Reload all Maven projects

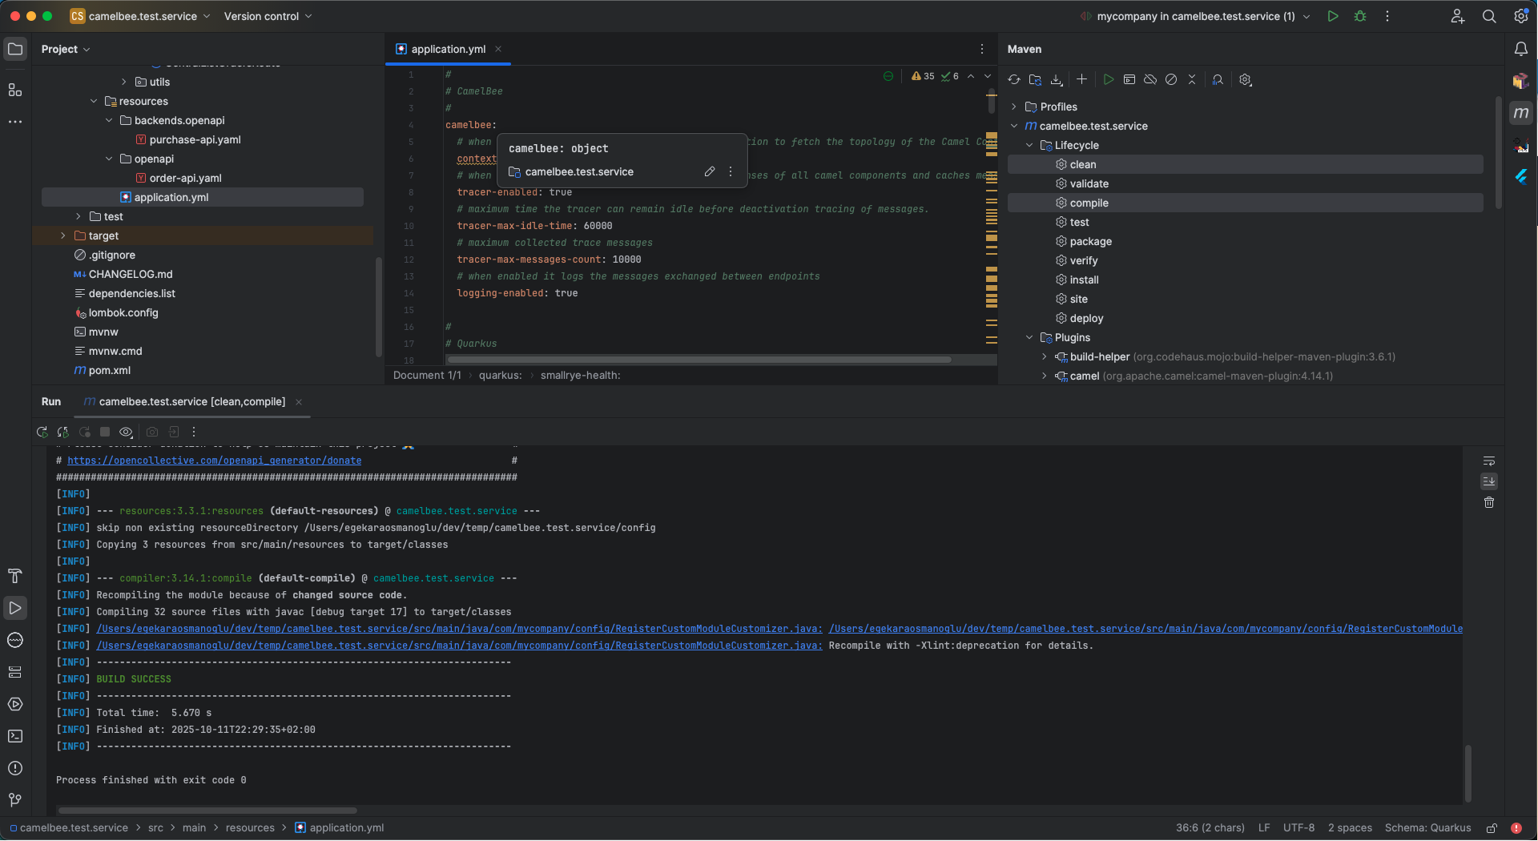[1013, 79]
